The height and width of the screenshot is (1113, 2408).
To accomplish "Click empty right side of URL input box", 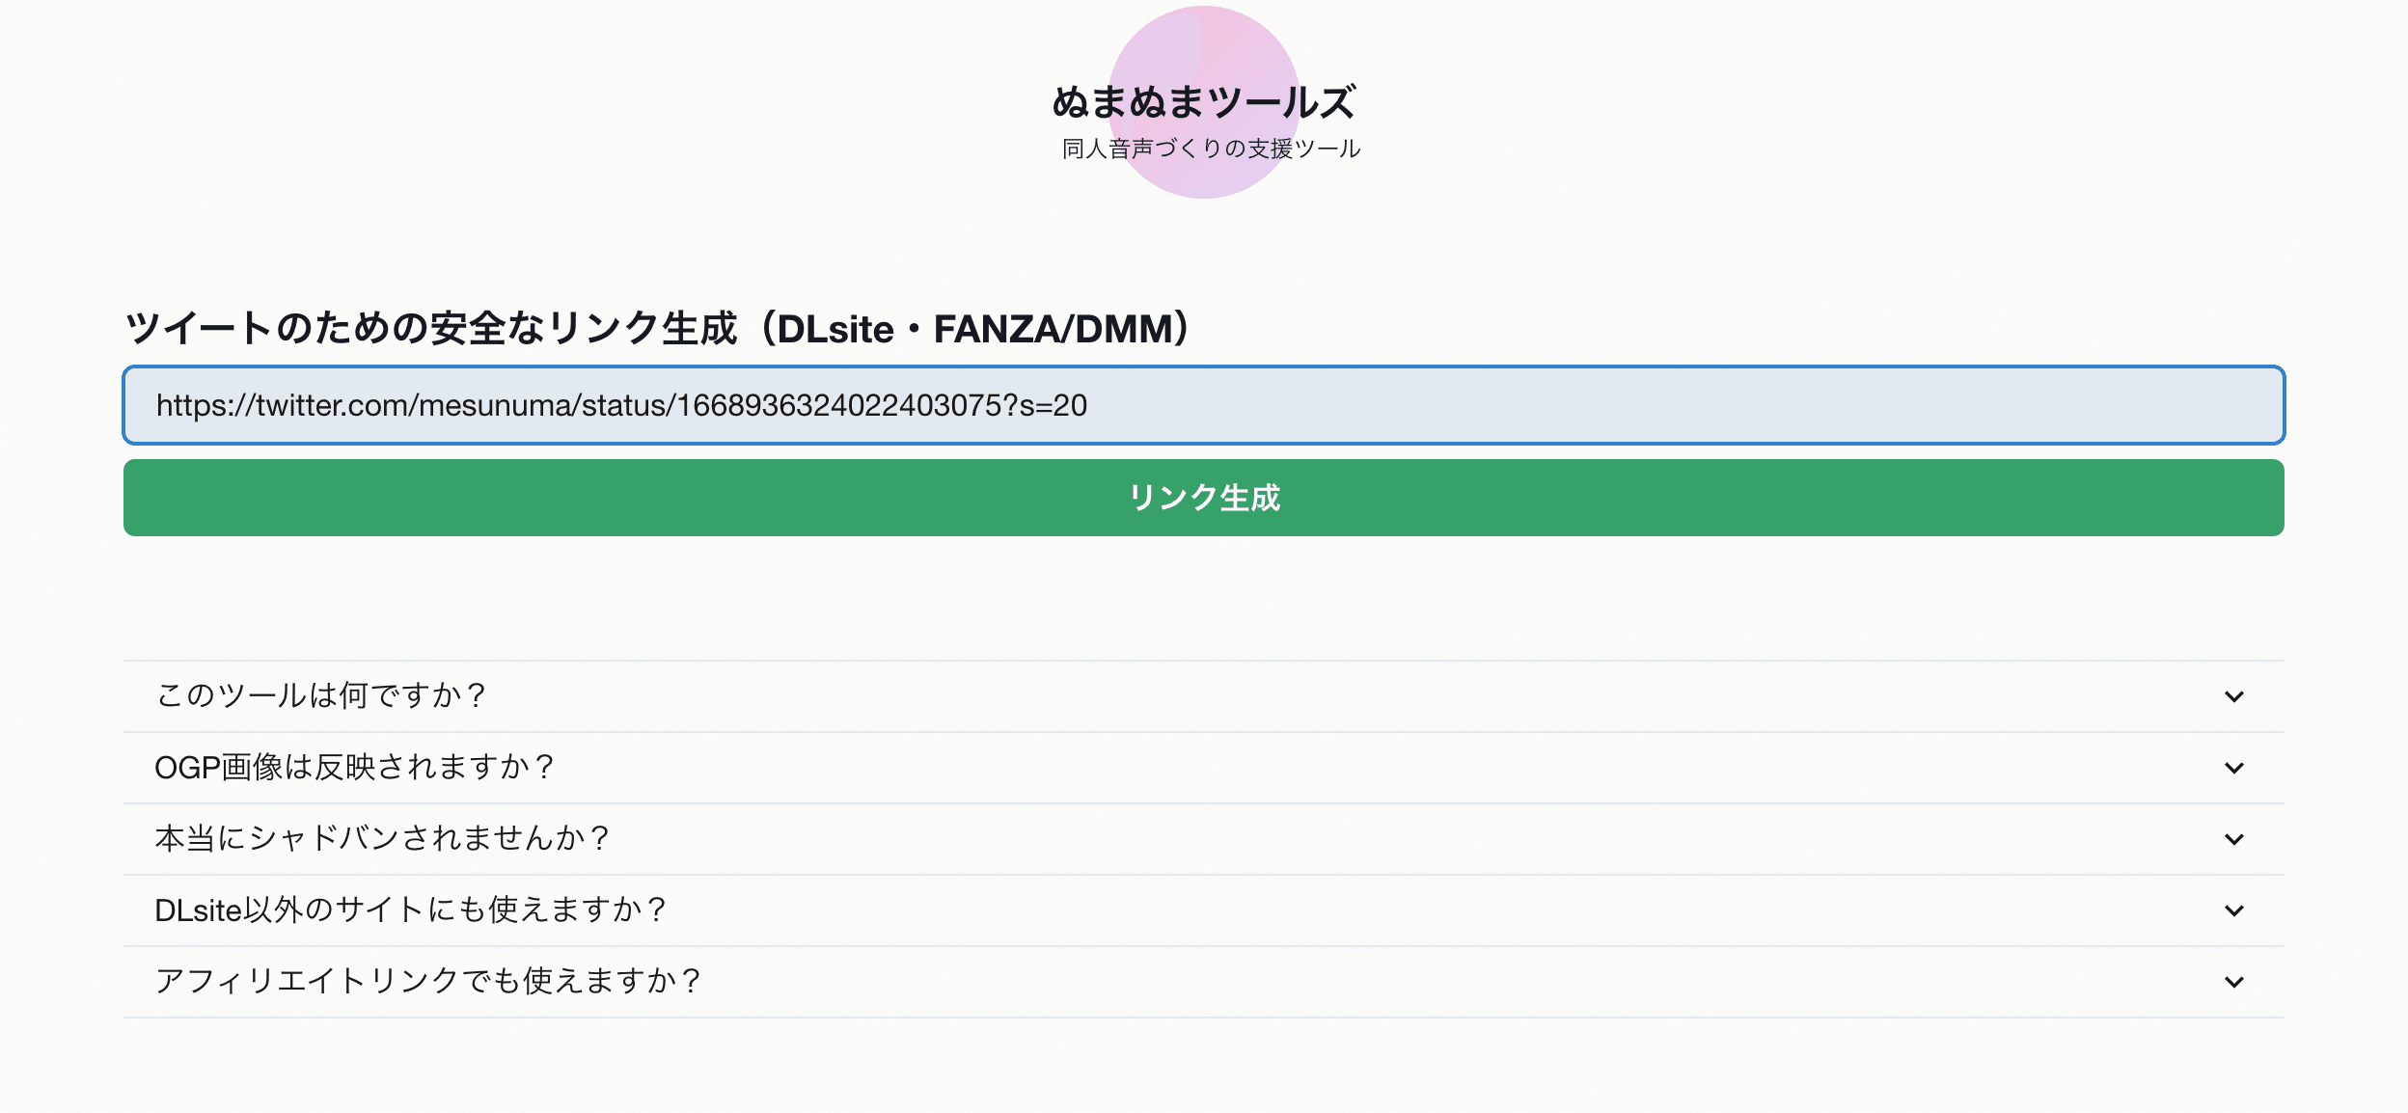I will tap(1833, 405).
